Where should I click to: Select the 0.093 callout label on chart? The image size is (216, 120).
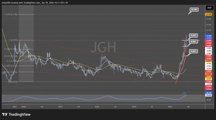click(193, 36)
